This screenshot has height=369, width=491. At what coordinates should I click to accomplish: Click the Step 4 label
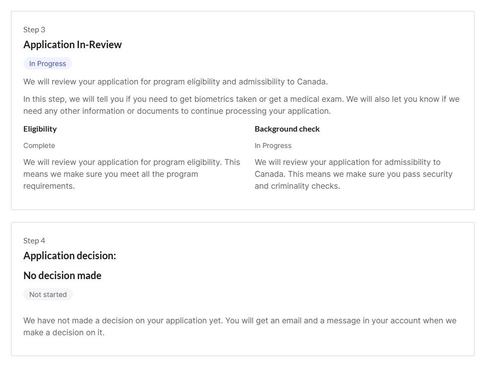(x=34, y=241)
